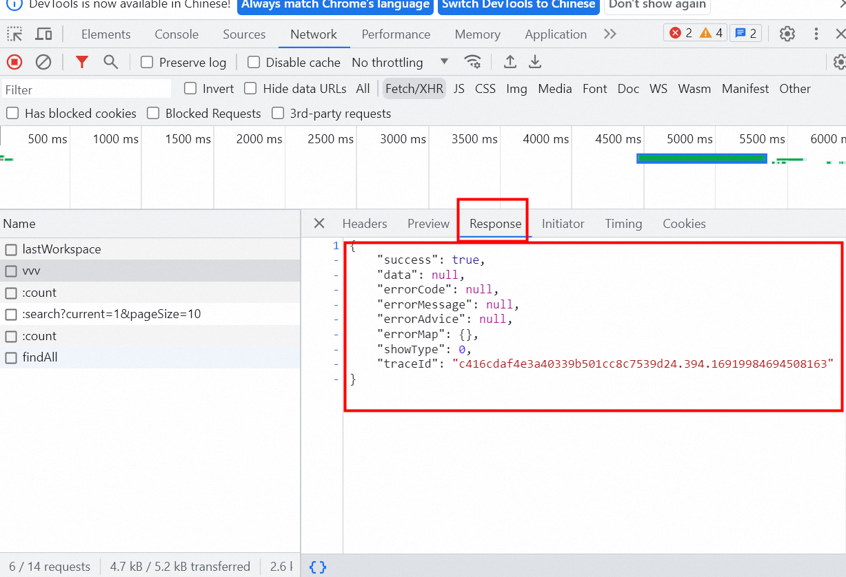Screen dimensions: 846x577
Task: Filter requests by CSS type
Action: [x=485, y=88]
